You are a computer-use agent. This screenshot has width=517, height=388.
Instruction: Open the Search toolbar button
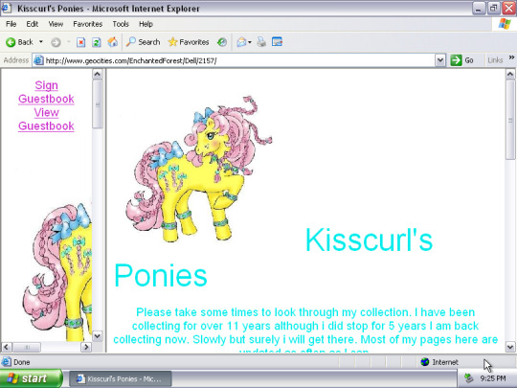point(143,42)
